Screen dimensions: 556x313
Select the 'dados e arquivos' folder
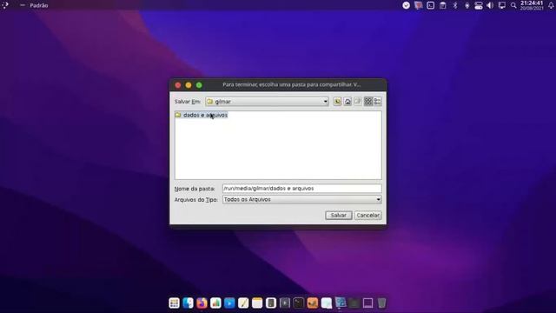pyautogui.click(x=202, y=115)
